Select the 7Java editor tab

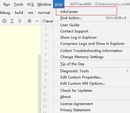pyautogui.click(x=47, y=21)
